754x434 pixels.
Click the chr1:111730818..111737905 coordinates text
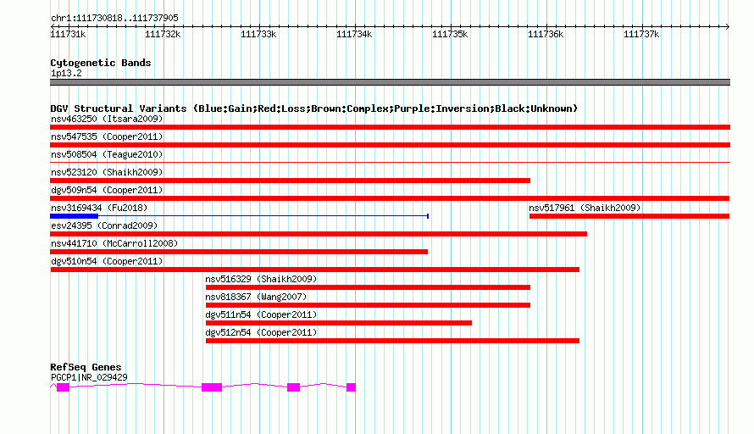pos(114,19)
